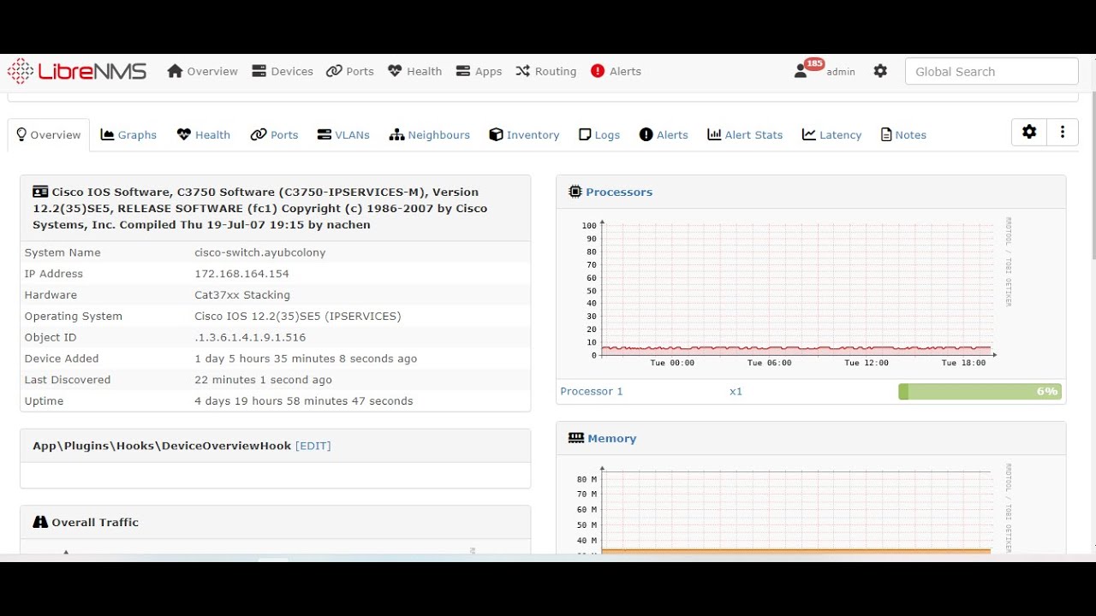
Task: Switch to the Inventory tab
Action: point(524,135)
